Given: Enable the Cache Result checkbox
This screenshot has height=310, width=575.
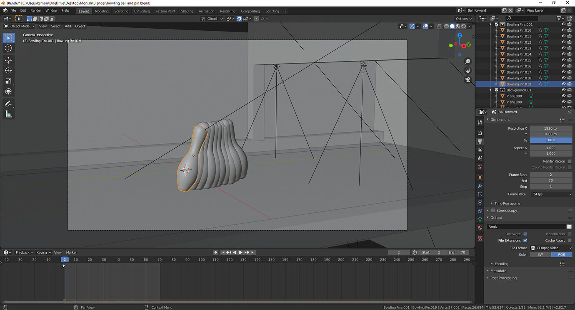Looking at the screenshot, I should (570, 241).
